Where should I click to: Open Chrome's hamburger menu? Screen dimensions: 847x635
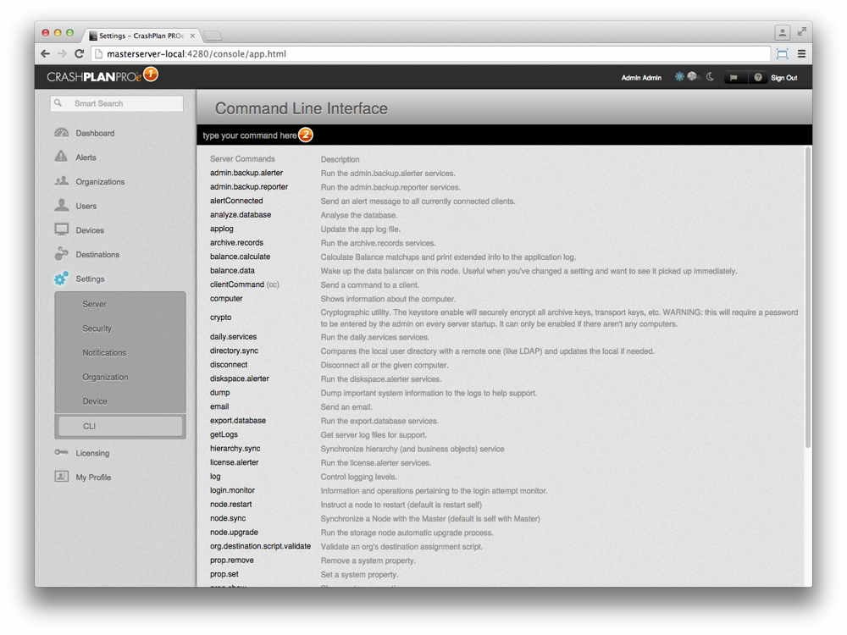801,53
